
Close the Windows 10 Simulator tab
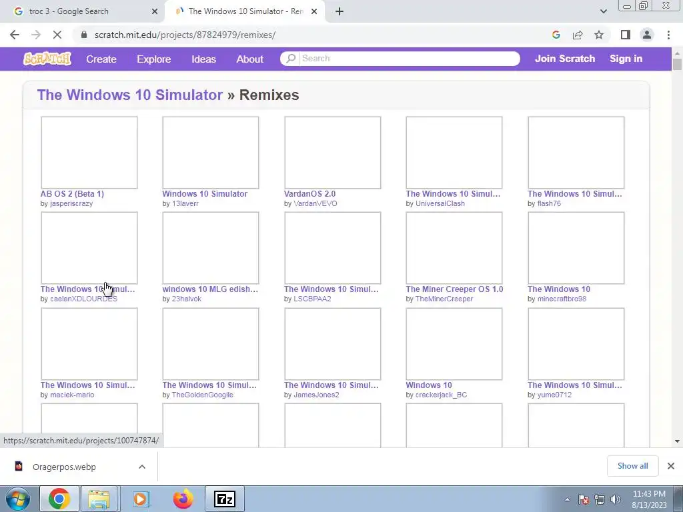(314, 11)
